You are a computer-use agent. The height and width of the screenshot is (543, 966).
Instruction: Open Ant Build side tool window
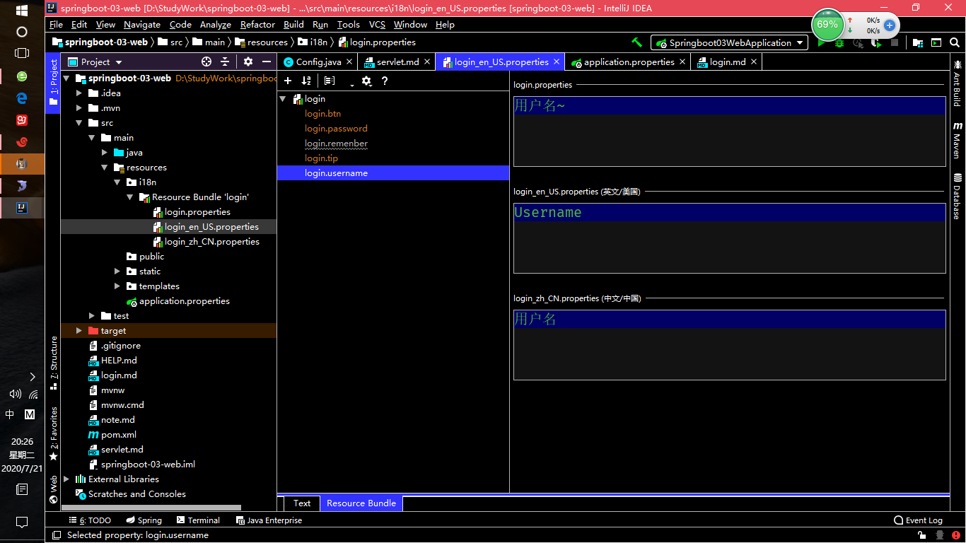click(x=957, y=83)
